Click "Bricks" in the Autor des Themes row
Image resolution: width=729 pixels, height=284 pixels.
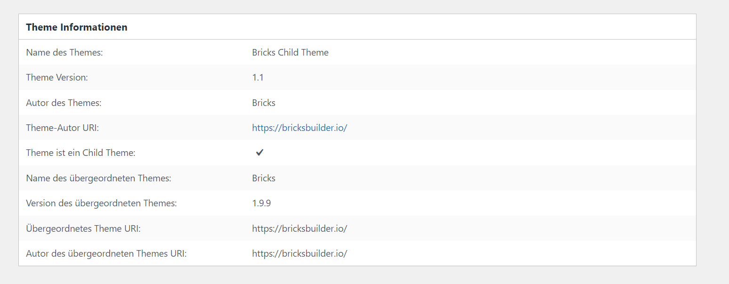(x=264, y=103)
